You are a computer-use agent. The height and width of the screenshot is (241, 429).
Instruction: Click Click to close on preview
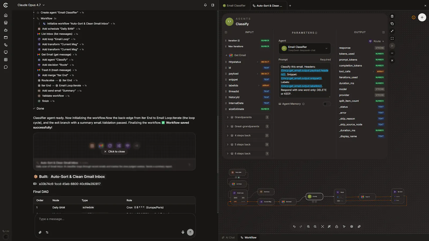[114, 152]
